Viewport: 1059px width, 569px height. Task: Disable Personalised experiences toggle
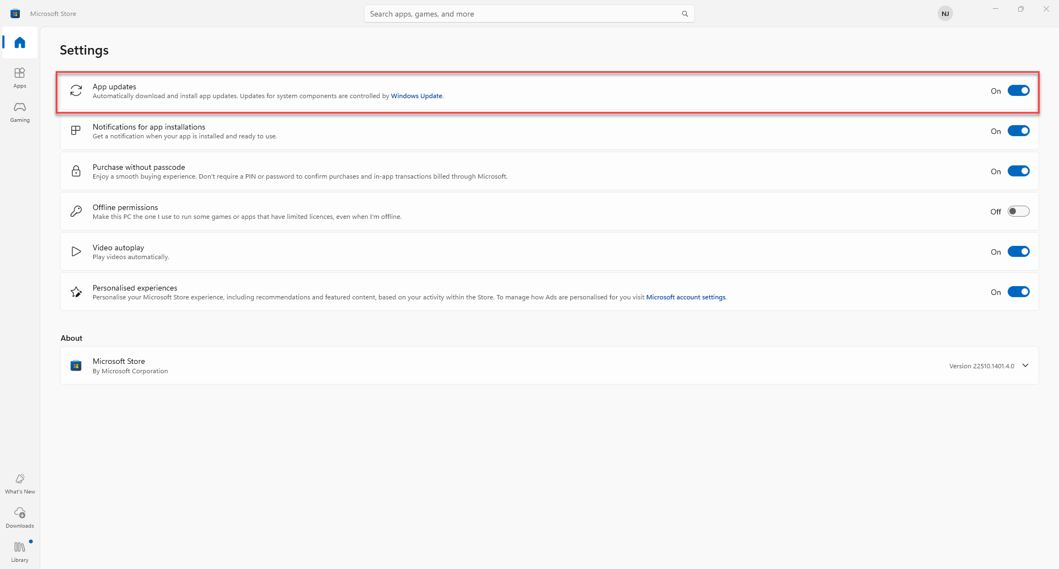[x=1018, y=292]
